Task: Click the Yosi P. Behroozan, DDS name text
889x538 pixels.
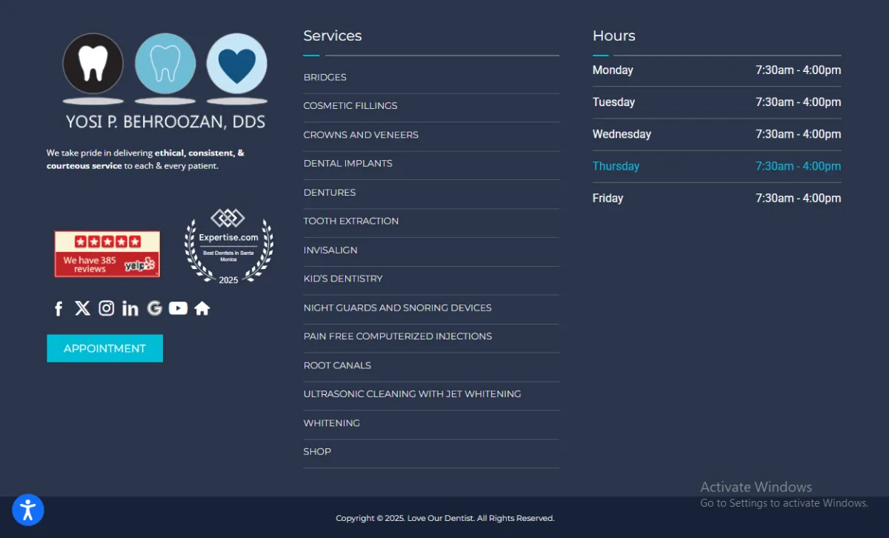Action: click(x=165, y=122)
